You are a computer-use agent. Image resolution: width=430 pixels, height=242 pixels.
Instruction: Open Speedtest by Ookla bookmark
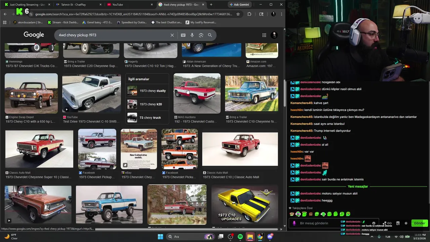tap(132, 22)
